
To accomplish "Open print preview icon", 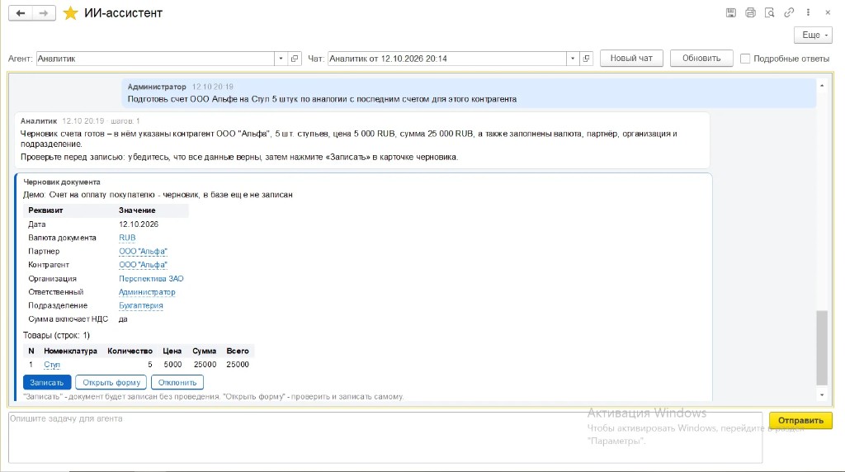I will click(x=770, y=12).
